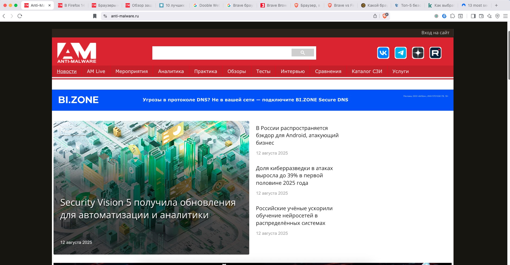This screenshot has height=265, width=510.
Task: Open the 'Практика' menu item
Action: point(206,71)
